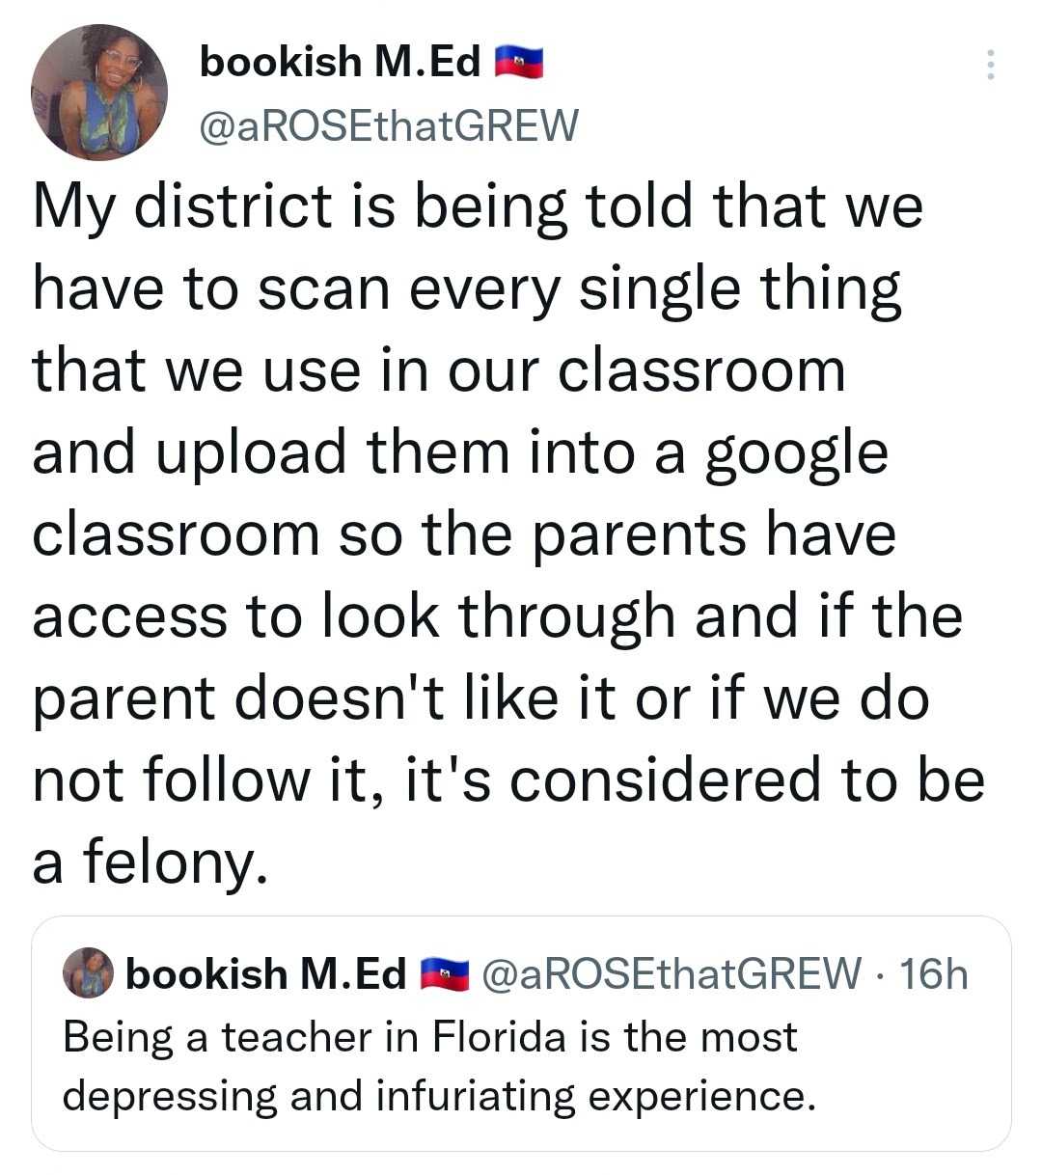The height and width of the screenshot is (1175, 1042).
Task: Click the word "Florida" in the quoted tweet
Action: pyautogui.click(x=499, y=1037)
